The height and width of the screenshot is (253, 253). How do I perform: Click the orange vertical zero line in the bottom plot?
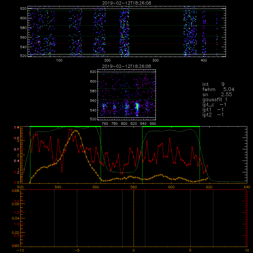tap(134, 218)
